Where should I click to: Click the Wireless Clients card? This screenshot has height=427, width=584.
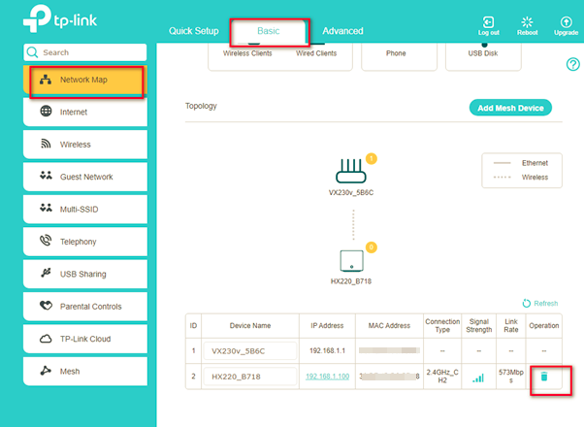(x=247, y=53)
